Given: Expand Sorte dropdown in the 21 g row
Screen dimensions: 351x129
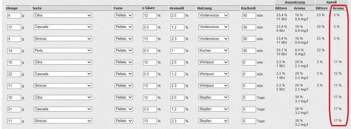Looking at the screenshot, I should [x=63, y=109].
